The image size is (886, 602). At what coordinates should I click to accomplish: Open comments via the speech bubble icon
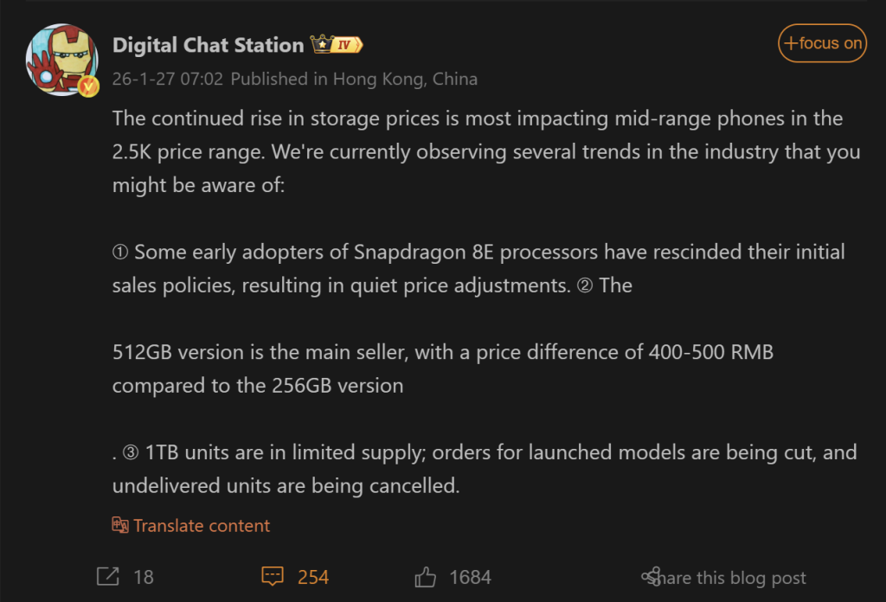(x=273, y=577)
